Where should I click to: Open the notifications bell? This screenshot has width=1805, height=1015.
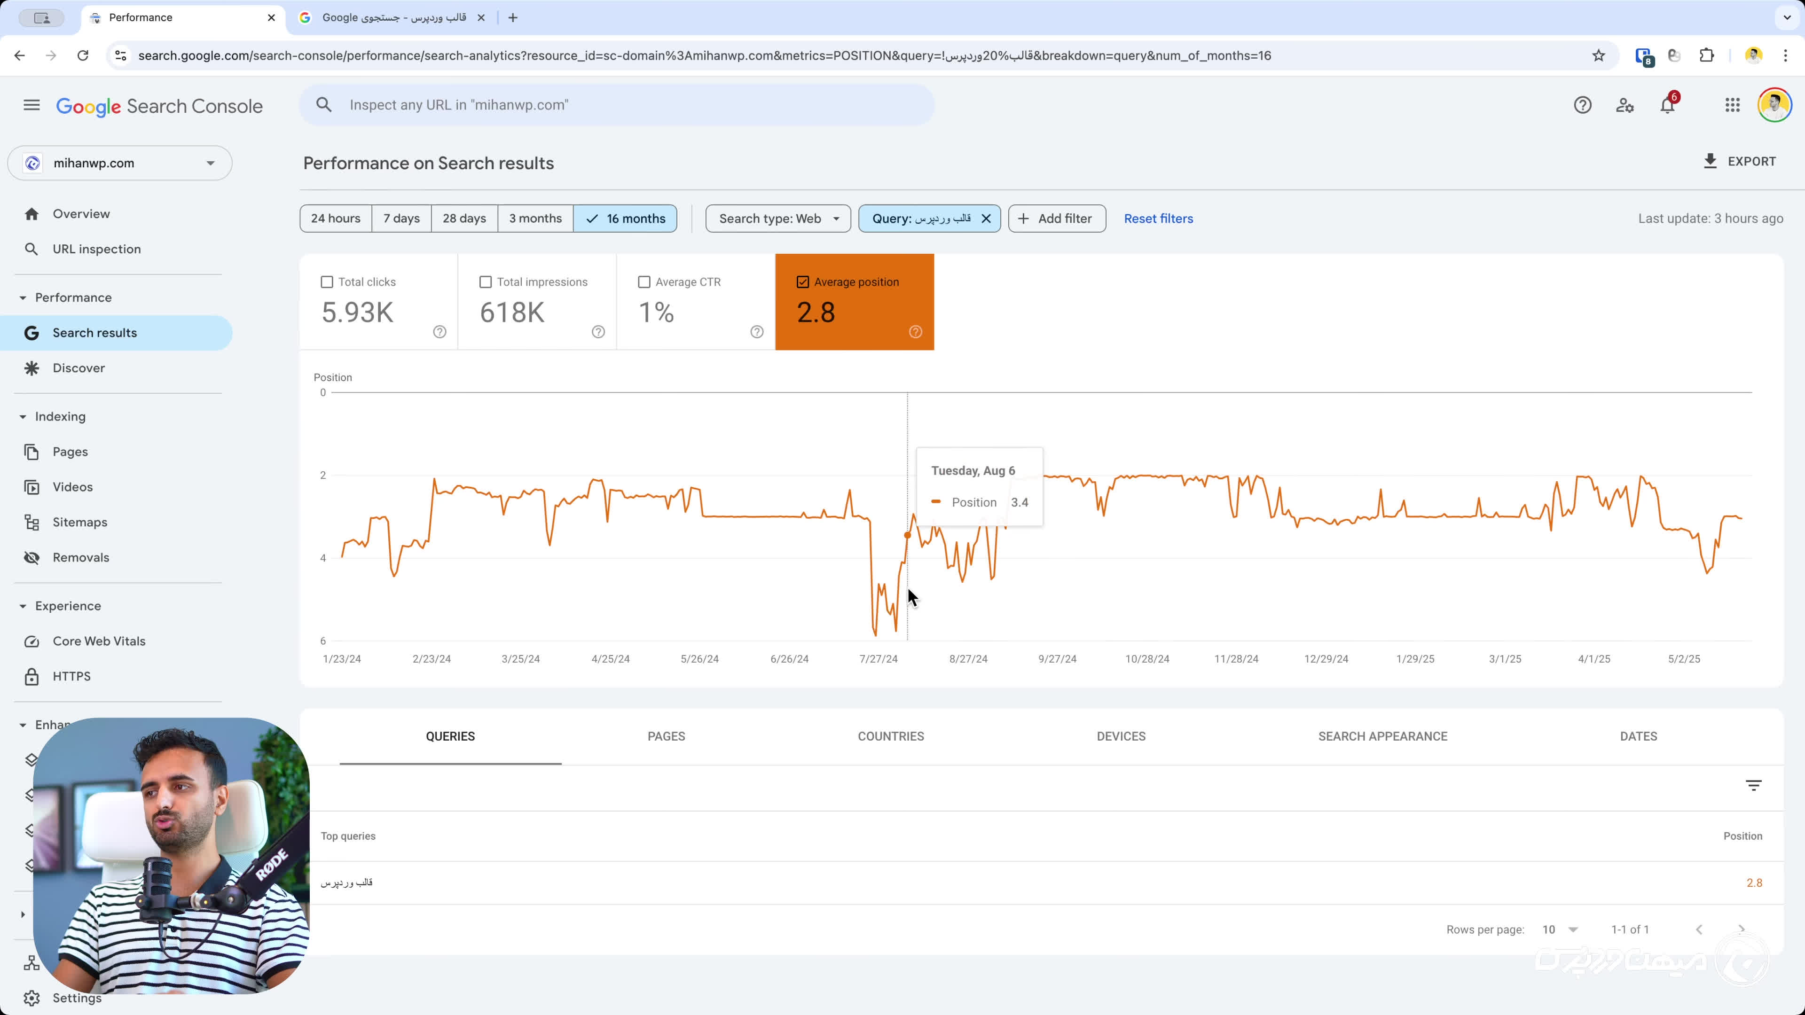[1668, 105]
